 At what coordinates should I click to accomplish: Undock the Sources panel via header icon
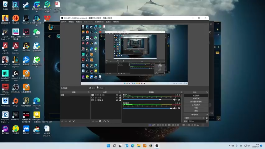(120, 92)
